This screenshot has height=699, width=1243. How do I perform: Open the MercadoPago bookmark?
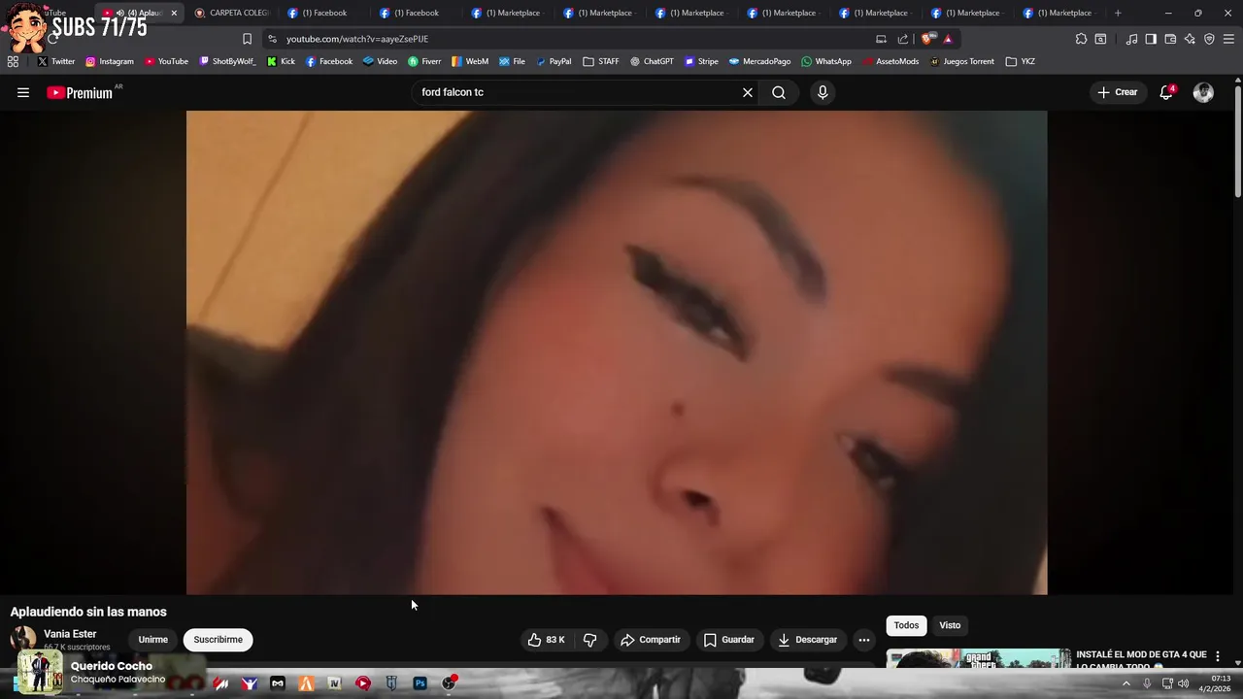760,61
